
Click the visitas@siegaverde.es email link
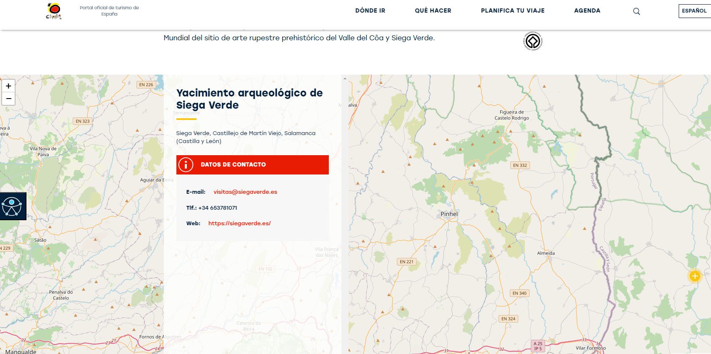(245, 192)
